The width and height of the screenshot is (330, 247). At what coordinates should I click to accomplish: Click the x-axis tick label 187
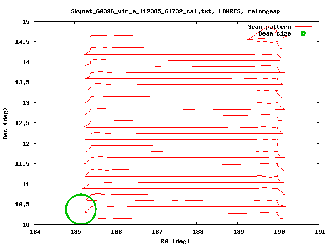pos(157,232)
